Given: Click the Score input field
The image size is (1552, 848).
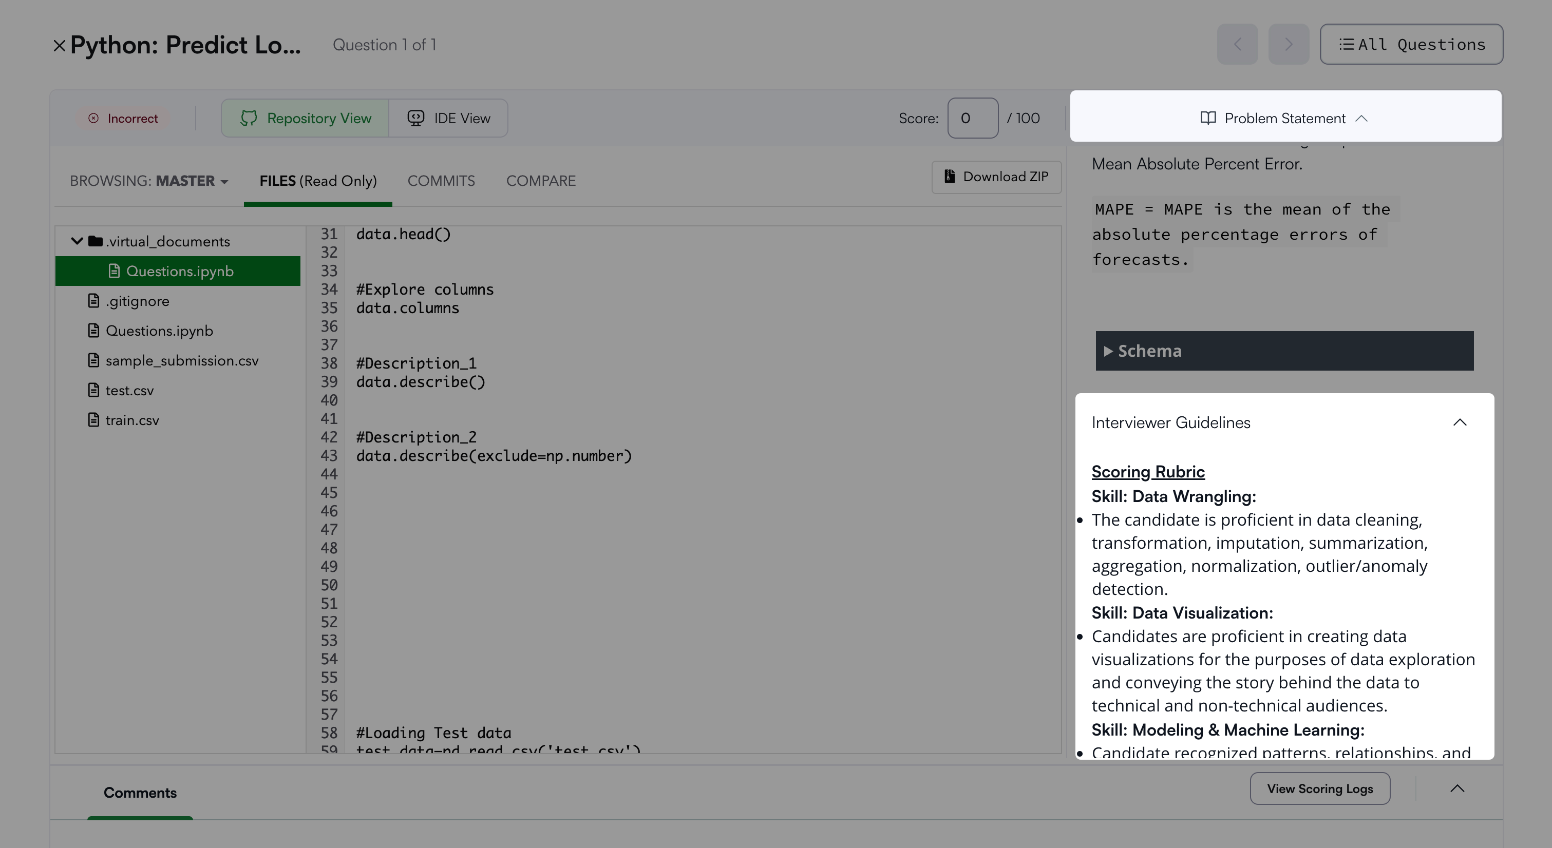Looking at the screenshot, I should coord(972,118).
